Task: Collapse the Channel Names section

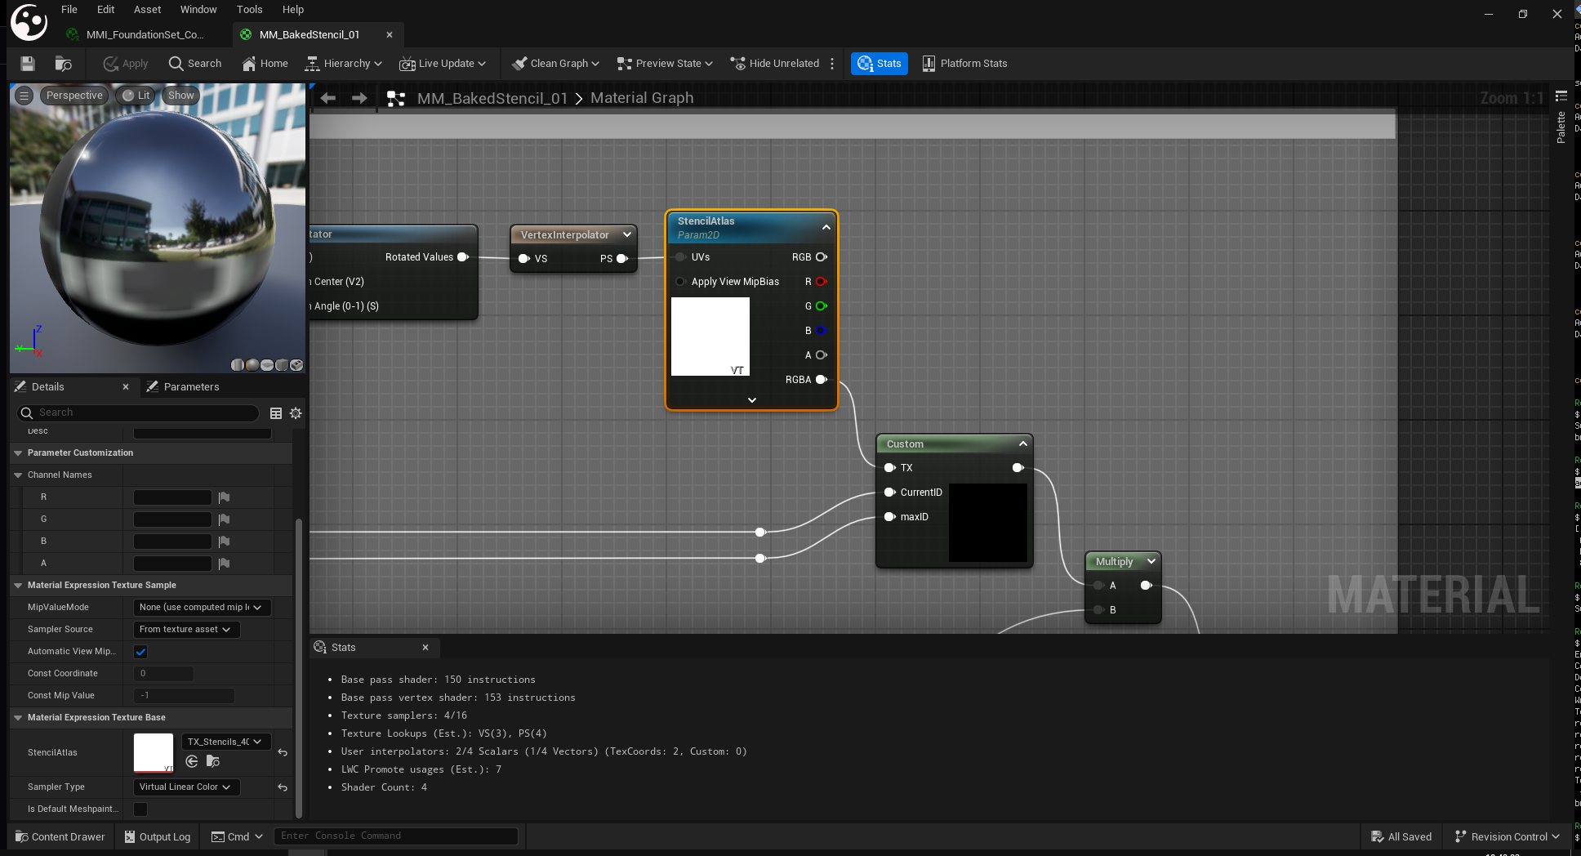Action: click(18, 475)
